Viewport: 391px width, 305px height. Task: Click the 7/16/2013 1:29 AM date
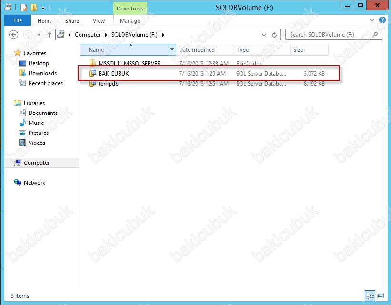(202, 73)
